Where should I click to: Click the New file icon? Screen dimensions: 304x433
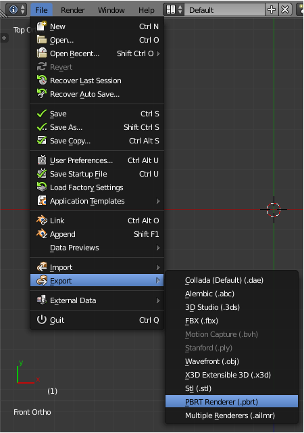click(x=42, y=26)
